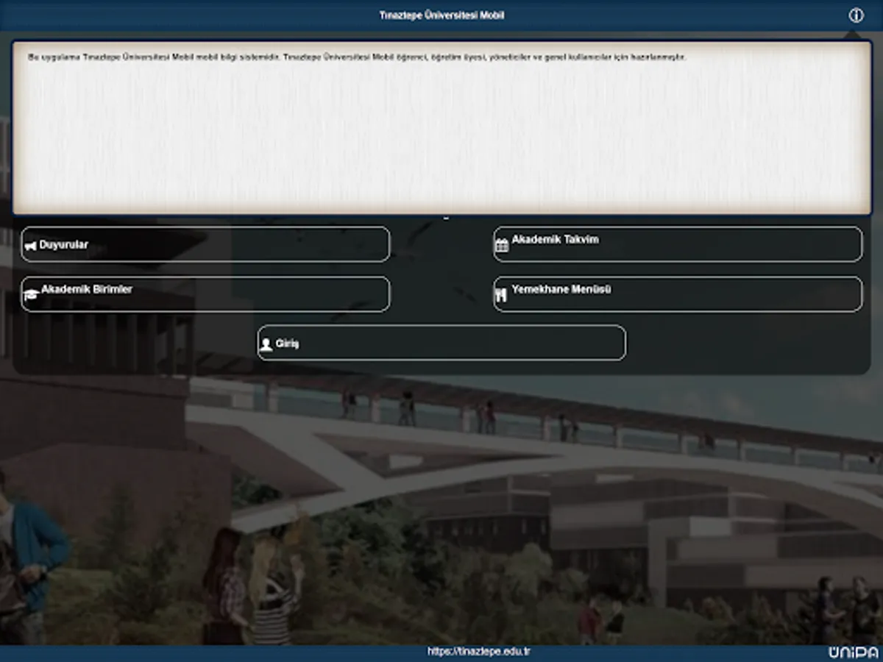The image size is (883, 662).
Task: Open the Duyurular announcements button
Action: (205, 244)
